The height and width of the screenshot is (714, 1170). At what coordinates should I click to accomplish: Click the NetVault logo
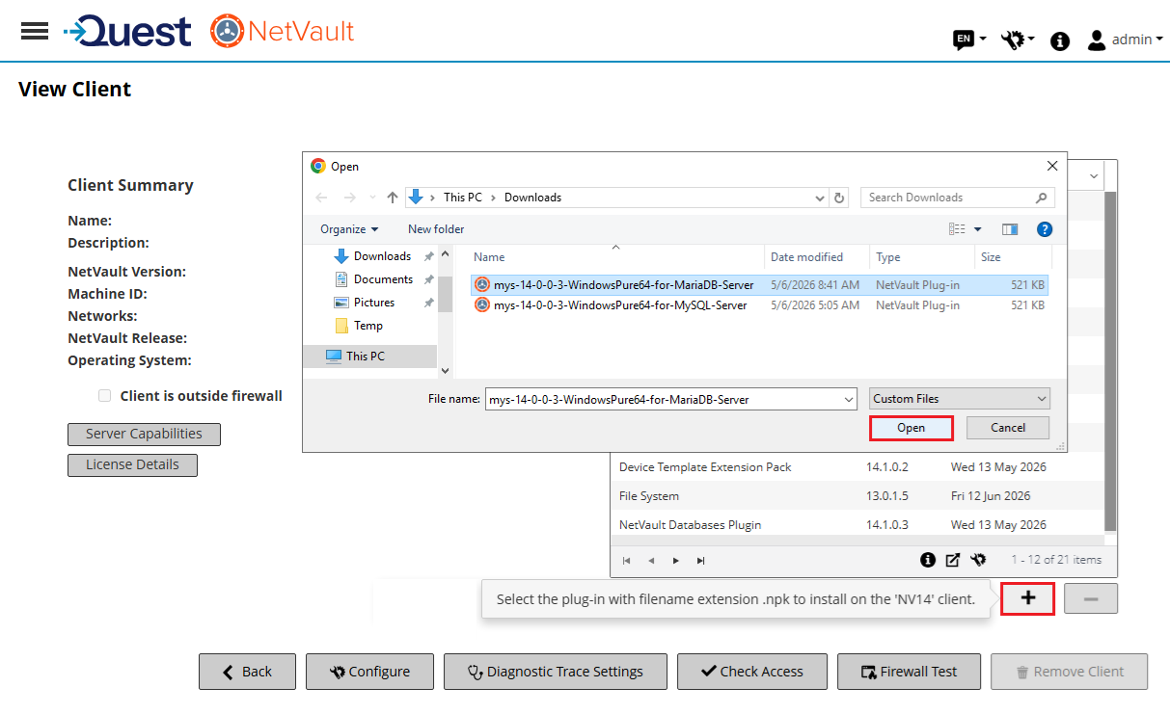point(283,31)
